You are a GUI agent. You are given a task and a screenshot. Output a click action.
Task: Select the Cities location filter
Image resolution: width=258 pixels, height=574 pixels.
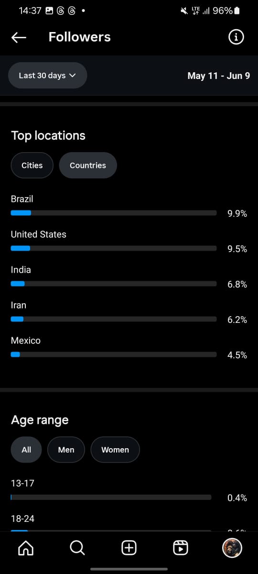click(32, 166)
